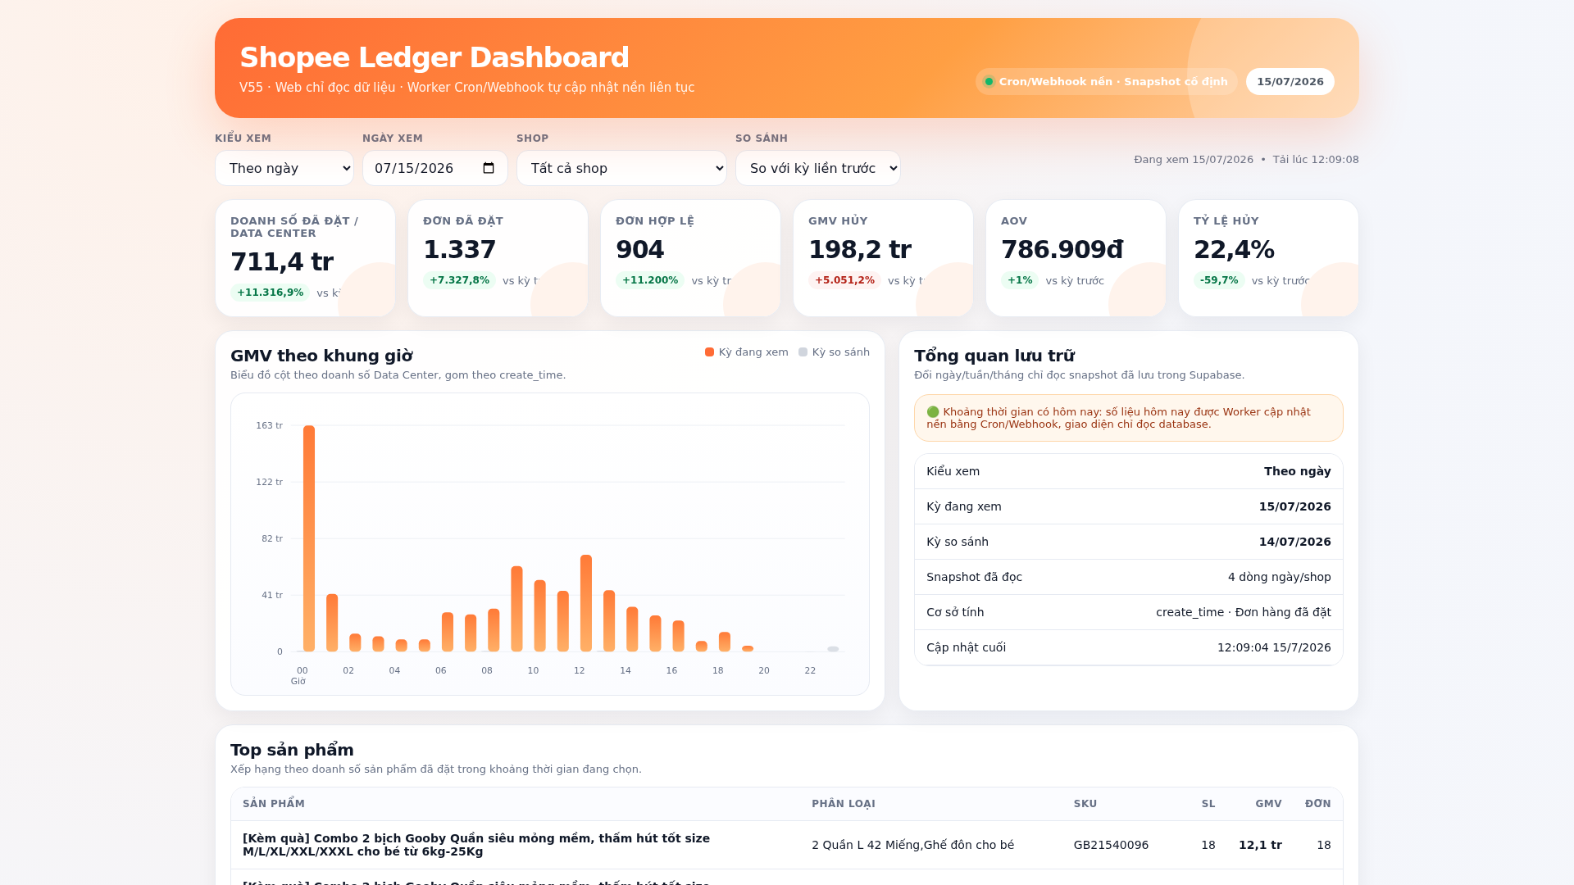1574x885 pixels.
Task: Click the -59,7% cancel rate badge
Action: (1219, 280)
